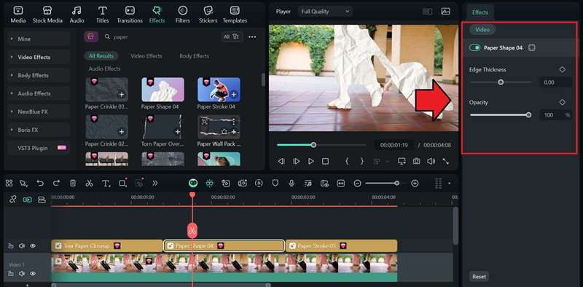The height and width of the screenshot is (287, 583).
Task: Switch to the Audio tab
Action: (77, 15)
